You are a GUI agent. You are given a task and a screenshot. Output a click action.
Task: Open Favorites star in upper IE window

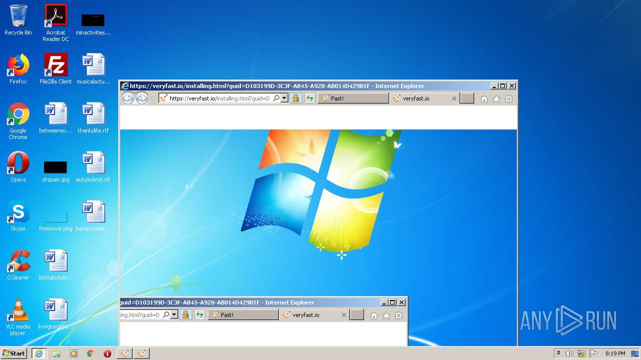click(x=496, y=99)
